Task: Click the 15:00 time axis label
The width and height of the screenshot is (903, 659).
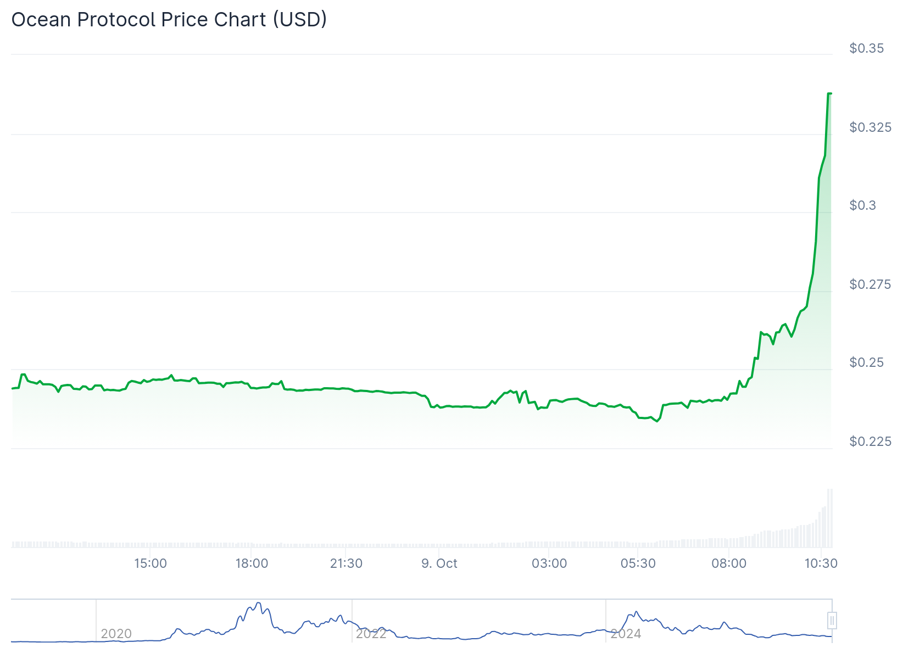Action: click(x=150, y=563)
